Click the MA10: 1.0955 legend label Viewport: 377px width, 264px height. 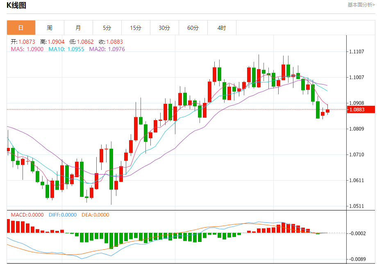[66, 49]
